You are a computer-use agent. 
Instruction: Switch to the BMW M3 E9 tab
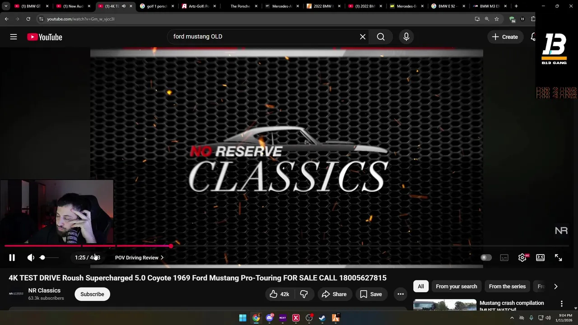[x=490, y=6]
